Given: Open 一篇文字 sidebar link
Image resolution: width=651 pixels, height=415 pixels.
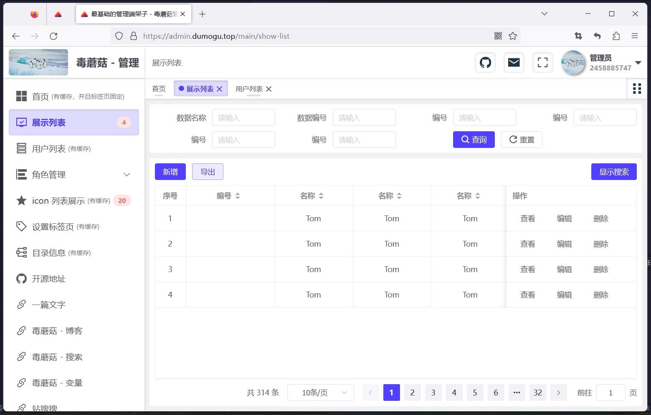Looking at the screenshot, I should click(x=74, y=305).
